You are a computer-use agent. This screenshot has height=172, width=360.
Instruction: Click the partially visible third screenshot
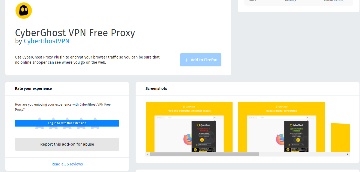[340, 137]
